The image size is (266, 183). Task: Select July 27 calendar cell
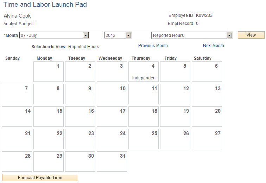[207, 139]
